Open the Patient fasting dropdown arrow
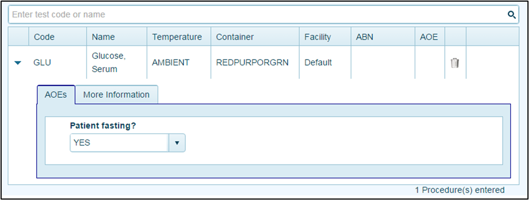Viewport: 529px width, 200px height. (177, 143)
